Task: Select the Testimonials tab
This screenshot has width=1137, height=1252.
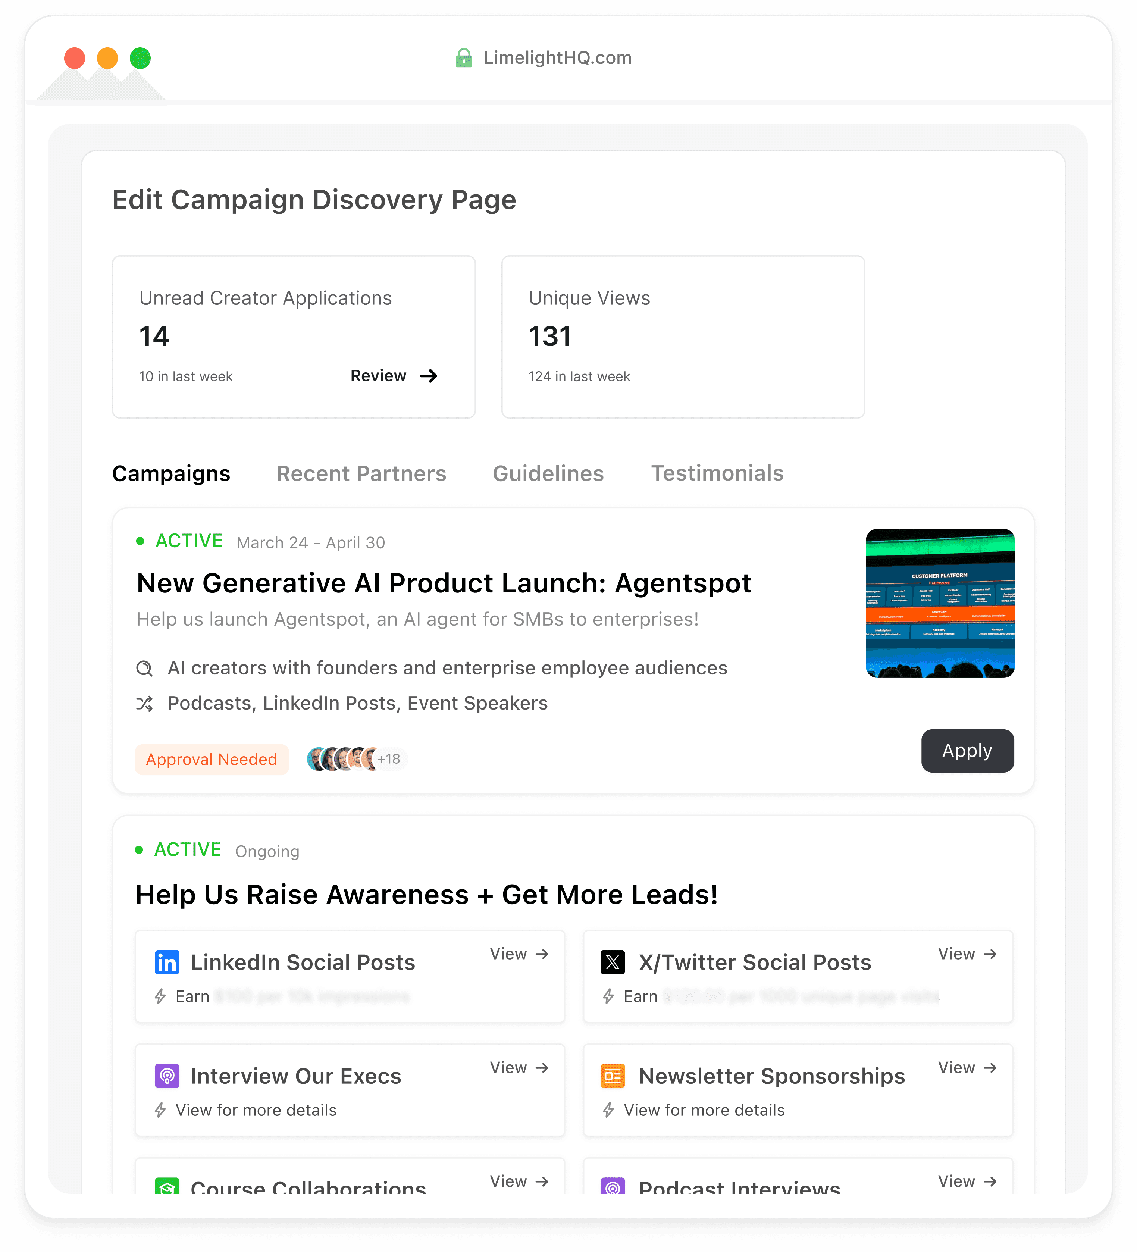Action: coord(717,473)
